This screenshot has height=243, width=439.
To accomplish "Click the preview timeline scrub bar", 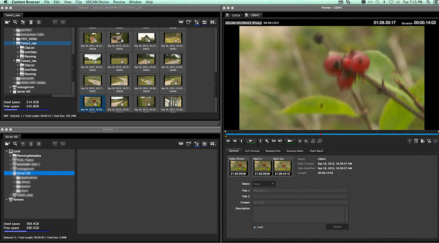I will point(332,134).
